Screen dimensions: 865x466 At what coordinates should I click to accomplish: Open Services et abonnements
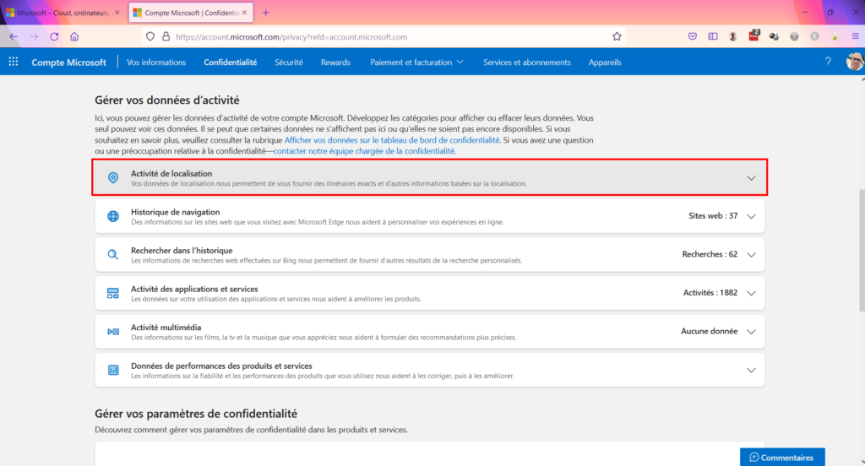pos(527,62)
